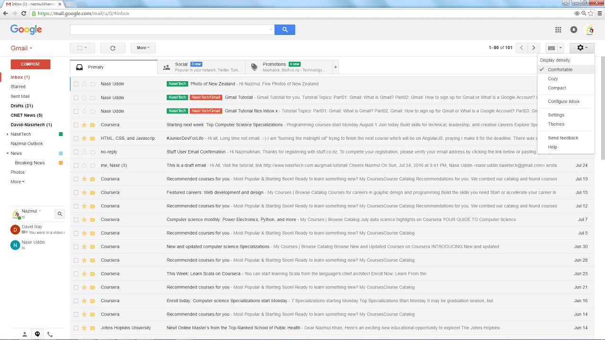
Task: Select the Primary tab
Action: point(113,67)
